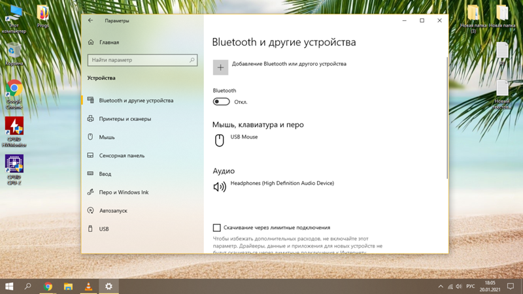Select the USB Mouse device
Screen dimensions: 523x294
pyautogui.click(x=244, y=137)
